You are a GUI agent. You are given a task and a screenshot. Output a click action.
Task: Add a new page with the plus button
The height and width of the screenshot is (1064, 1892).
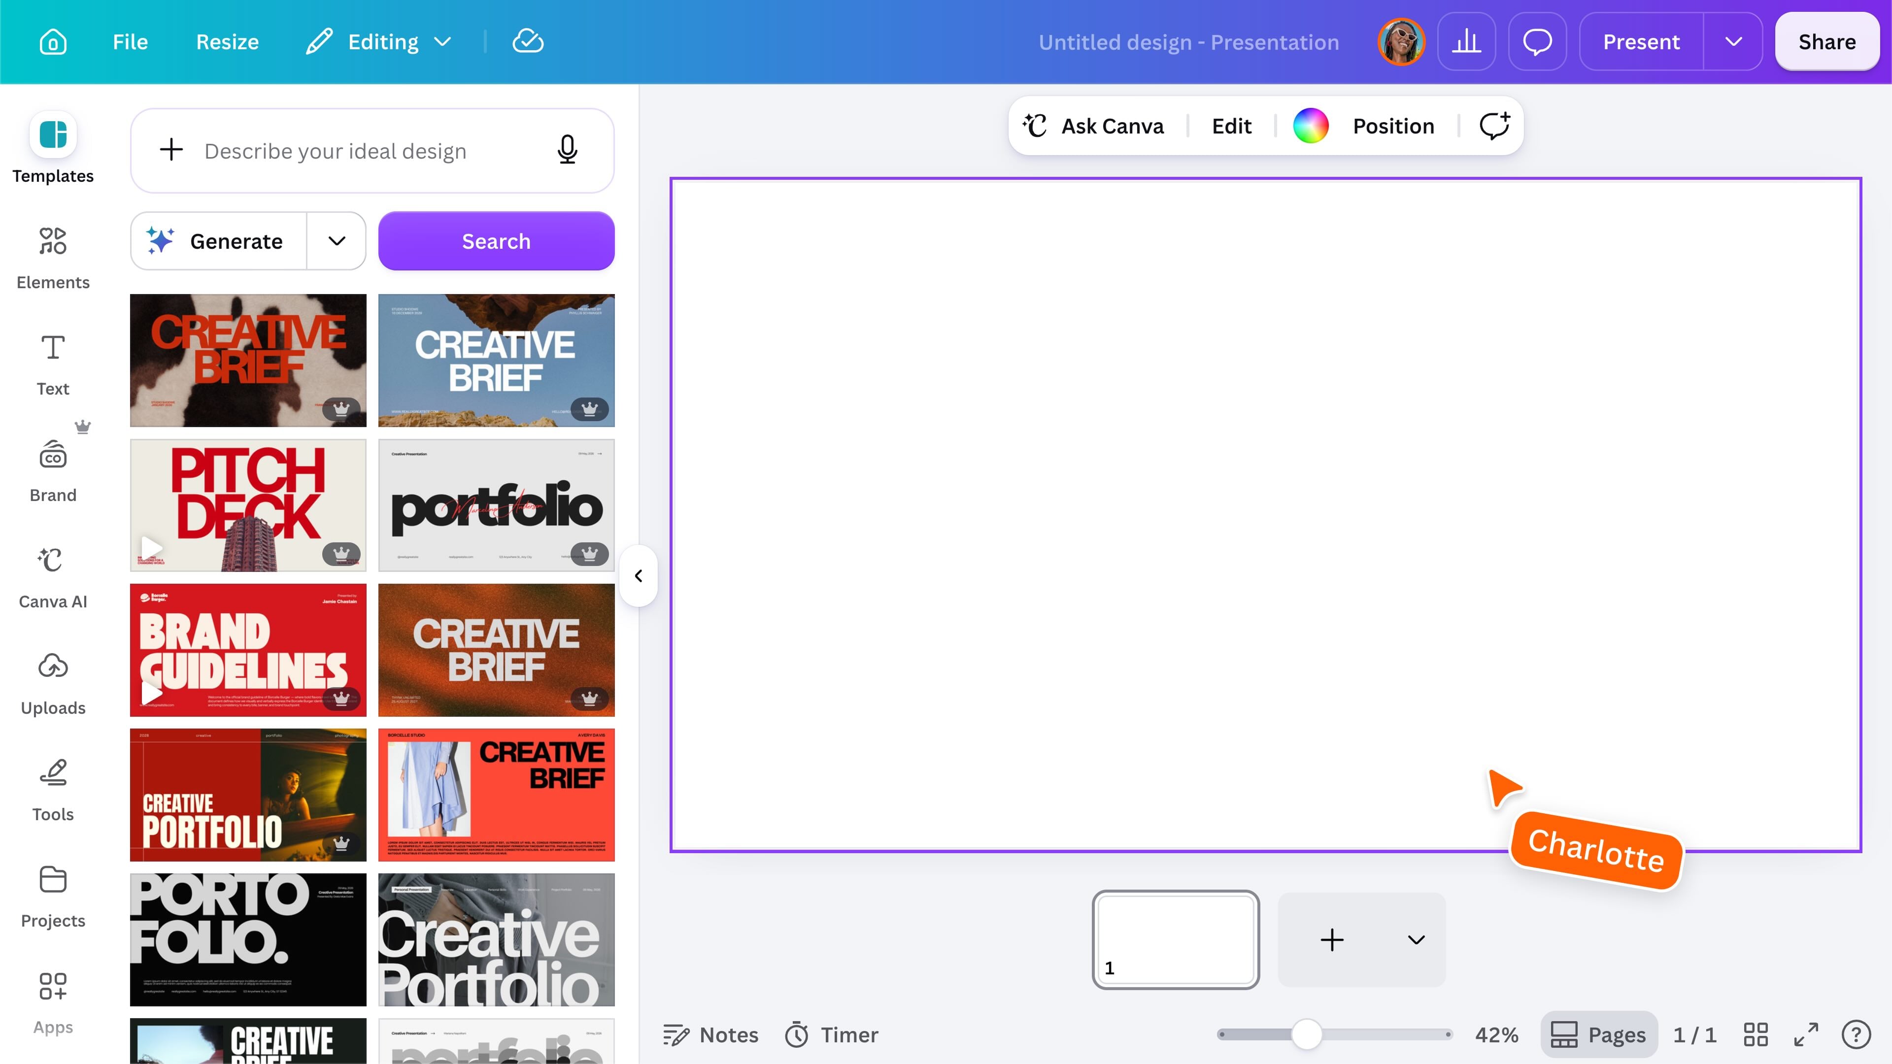coord(1332,939)
